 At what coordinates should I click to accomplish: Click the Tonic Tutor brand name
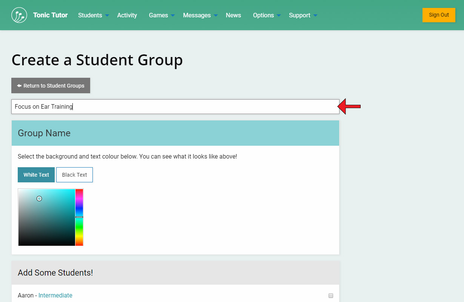point(50,15)
